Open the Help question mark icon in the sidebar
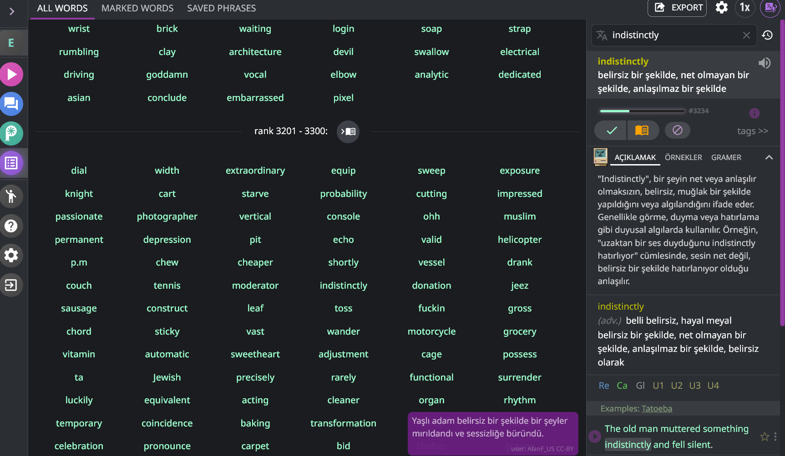The height and width of the screenshot is (456, 785). [x=11, y=226]
